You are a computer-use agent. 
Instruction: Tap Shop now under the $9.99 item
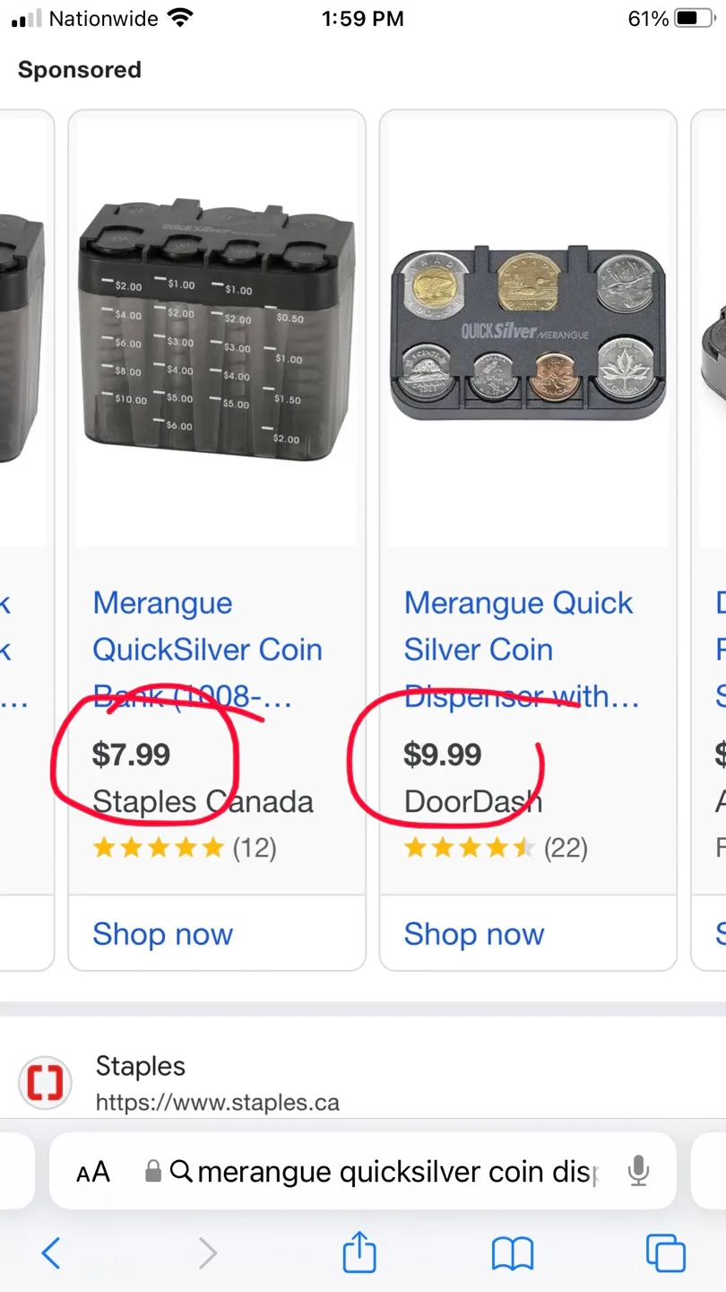point(473,934)
